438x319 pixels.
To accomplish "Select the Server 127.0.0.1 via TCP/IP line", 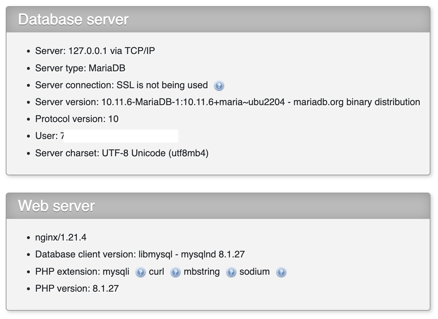I will (x=95, y=51).
